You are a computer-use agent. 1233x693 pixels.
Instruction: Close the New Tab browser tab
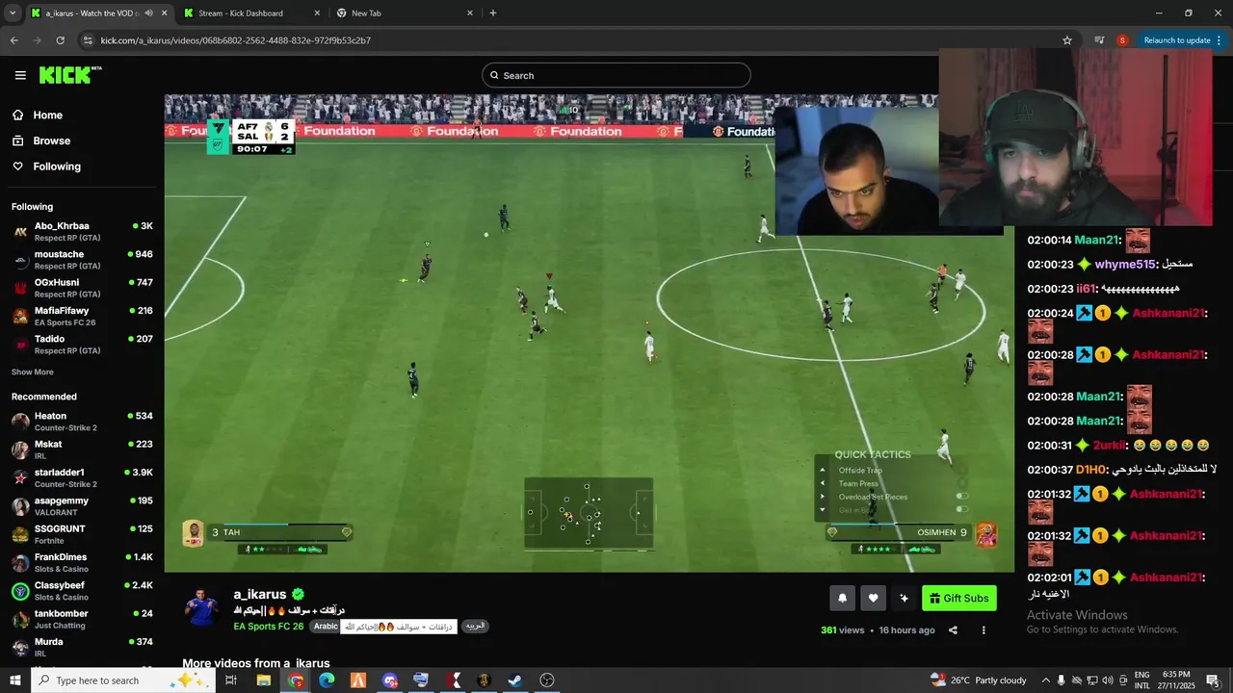point(470,13)
